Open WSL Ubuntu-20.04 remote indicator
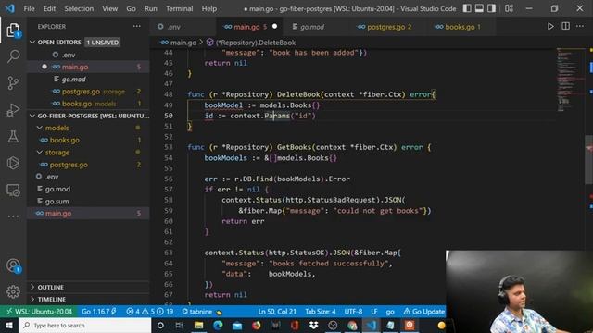The height and width of the screenshot is (333, 593). (39, 312)
